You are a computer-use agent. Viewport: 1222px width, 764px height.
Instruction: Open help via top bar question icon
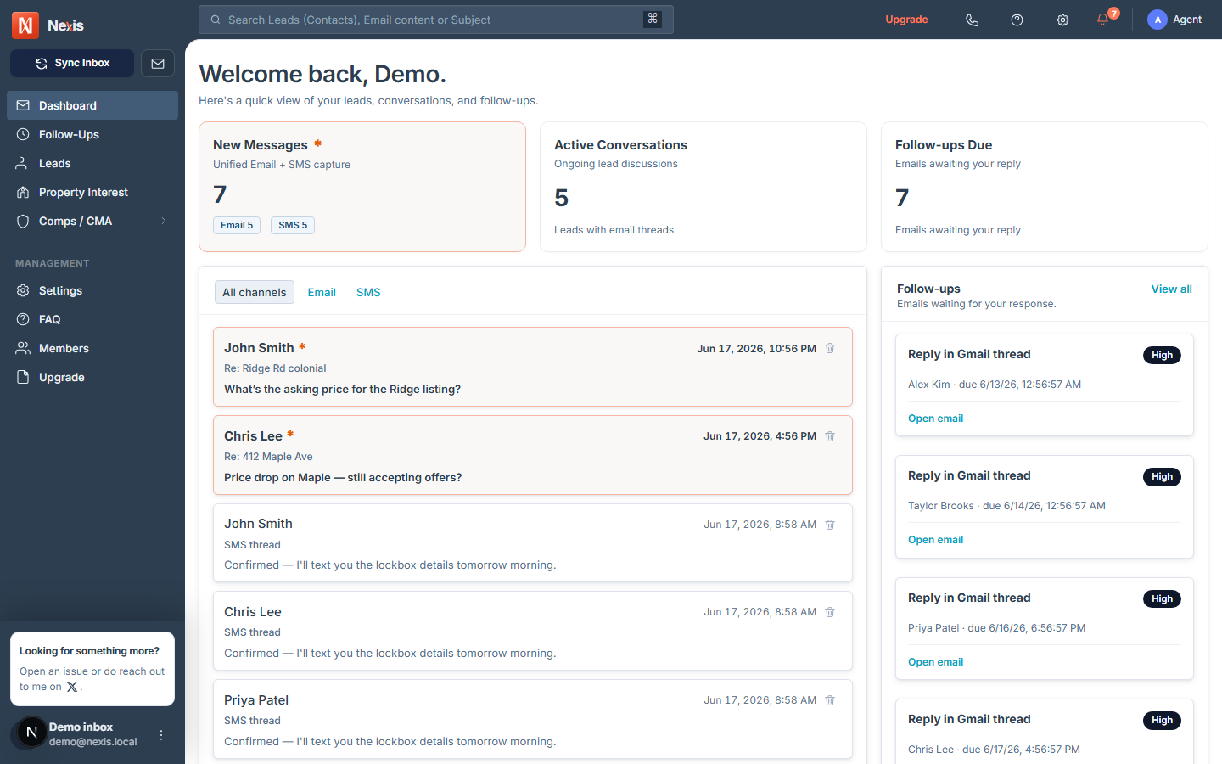1017,20
